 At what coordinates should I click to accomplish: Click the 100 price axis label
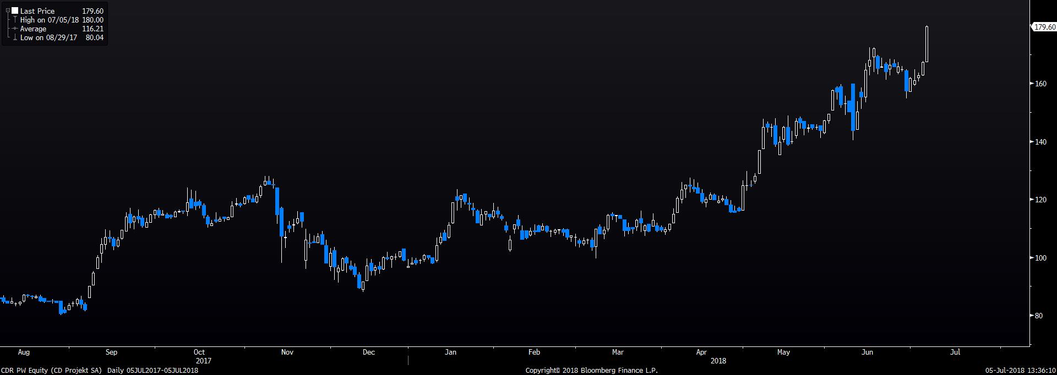[x=1040, y=258]
